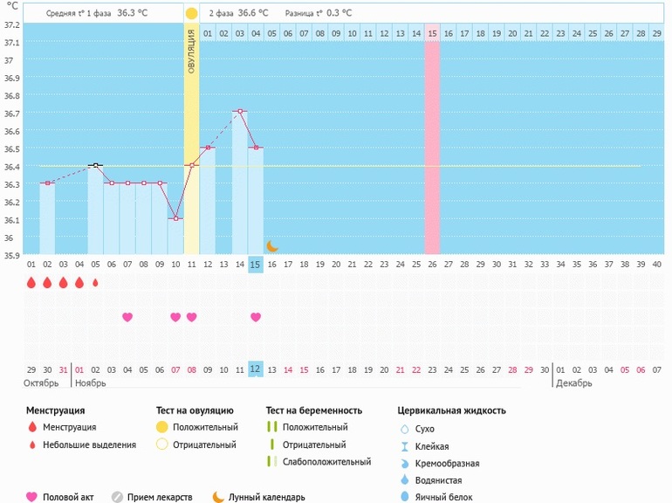Screen dimensions: 672x503
Task: Click the lowest temperature point at 36.1
Action: click(175, 218)
